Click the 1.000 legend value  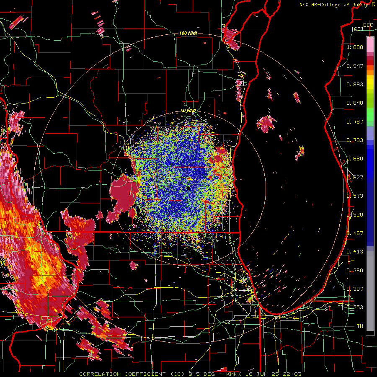pos(355,47)
